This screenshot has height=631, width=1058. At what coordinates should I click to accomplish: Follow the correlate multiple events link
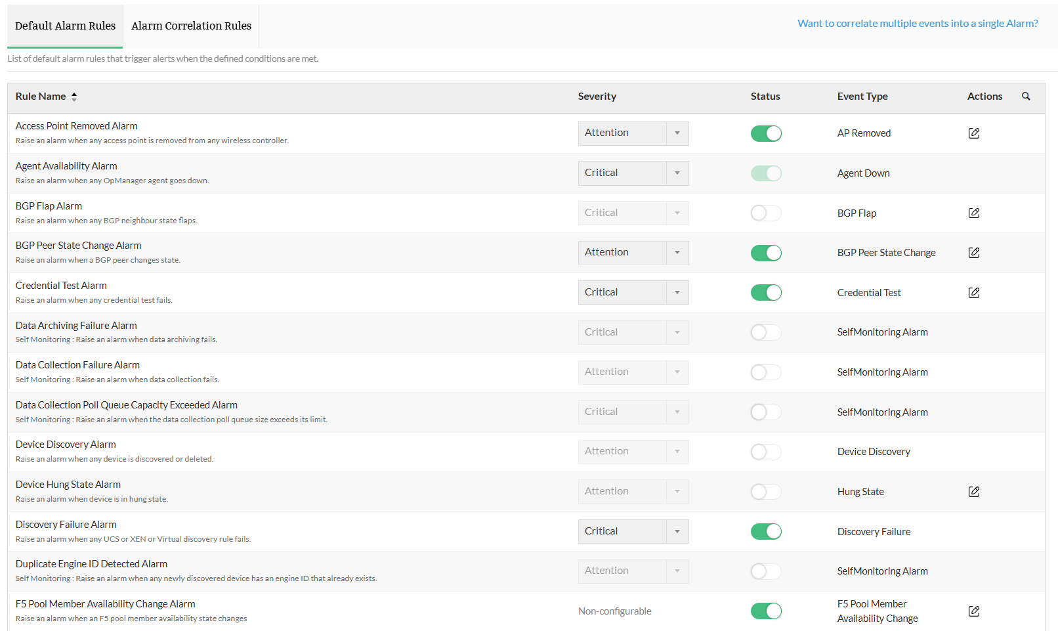coord(918,24)
